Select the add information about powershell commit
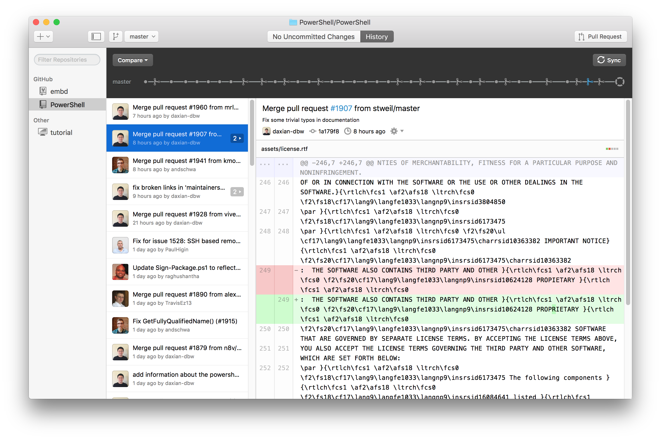The width and height of the screenshot is (661, 440). (177, 379)
